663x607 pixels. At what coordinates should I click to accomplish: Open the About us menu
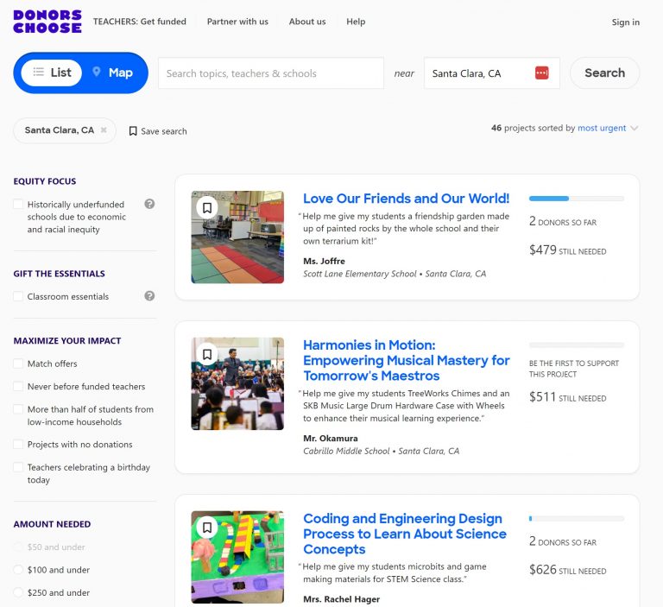click(307, 22)
